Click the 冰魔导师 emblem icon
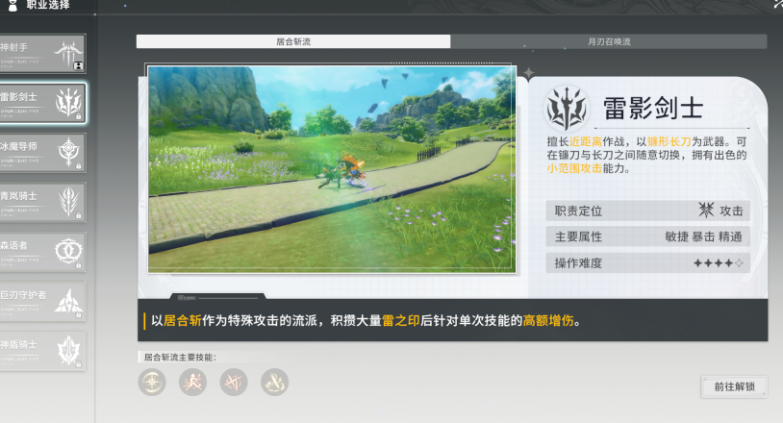The width and height of the screenshot is (783, 423). pos(69,152)
